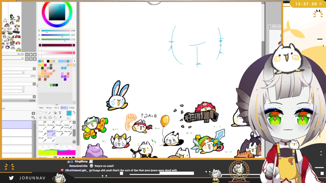Pick the magenta swatch in palette
The width and height of the screenshot is (326, 183).
45,65
